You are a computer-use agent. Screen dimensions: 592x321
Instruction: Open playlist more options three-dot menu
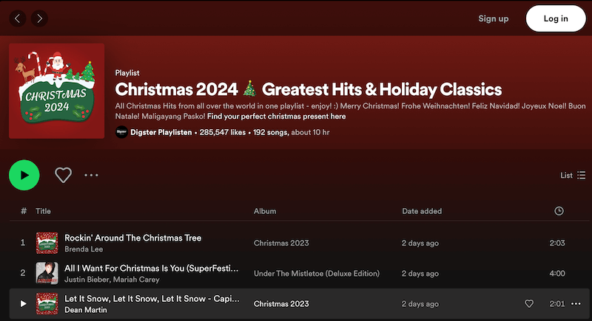tap(91, 175)
